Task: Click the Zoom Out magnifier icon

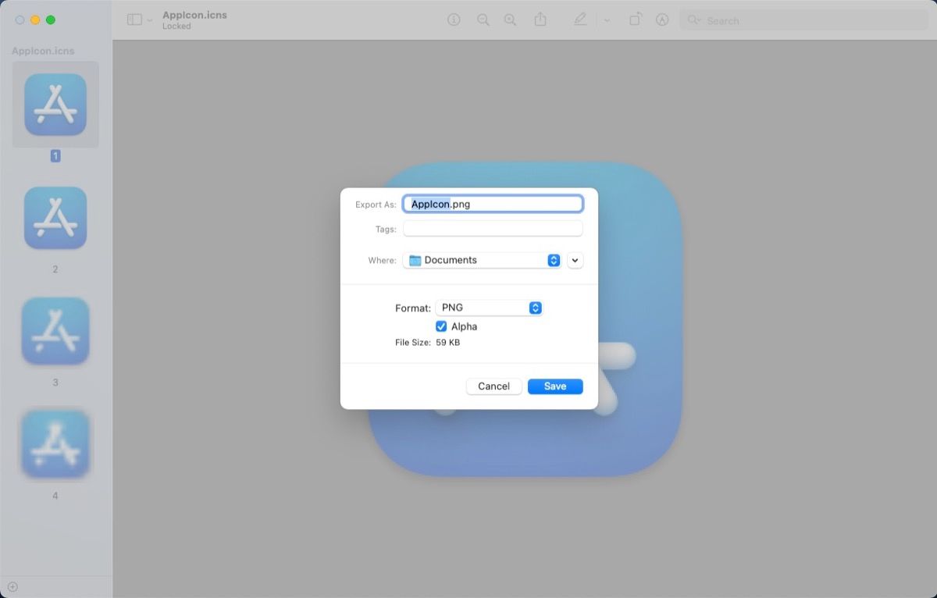Action: (483, 20)
